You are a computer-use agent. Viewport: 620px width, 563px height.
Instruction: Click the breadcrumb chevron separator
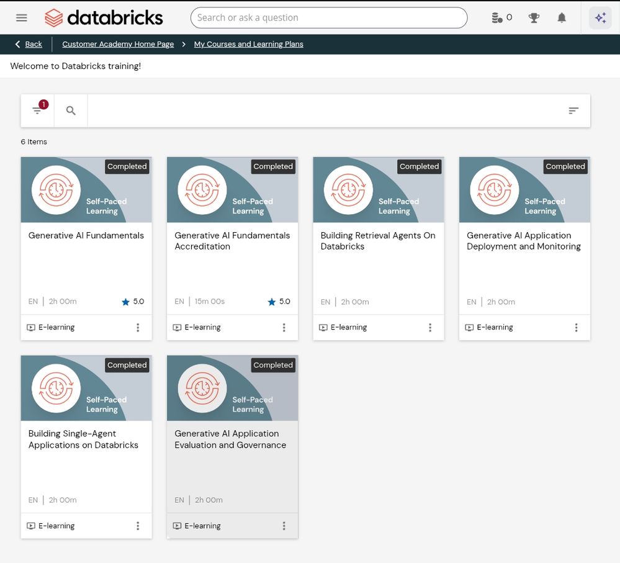[184, 44]
